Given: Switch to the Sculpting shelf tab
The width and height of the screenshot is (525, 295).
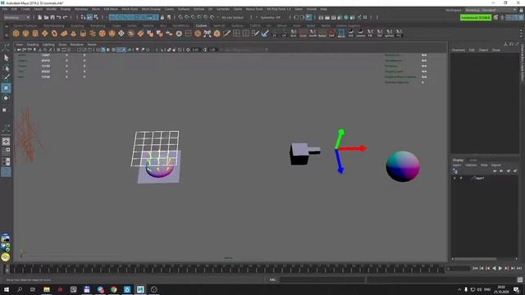Looking at the screenshot, I should click(x=77, y=25).
